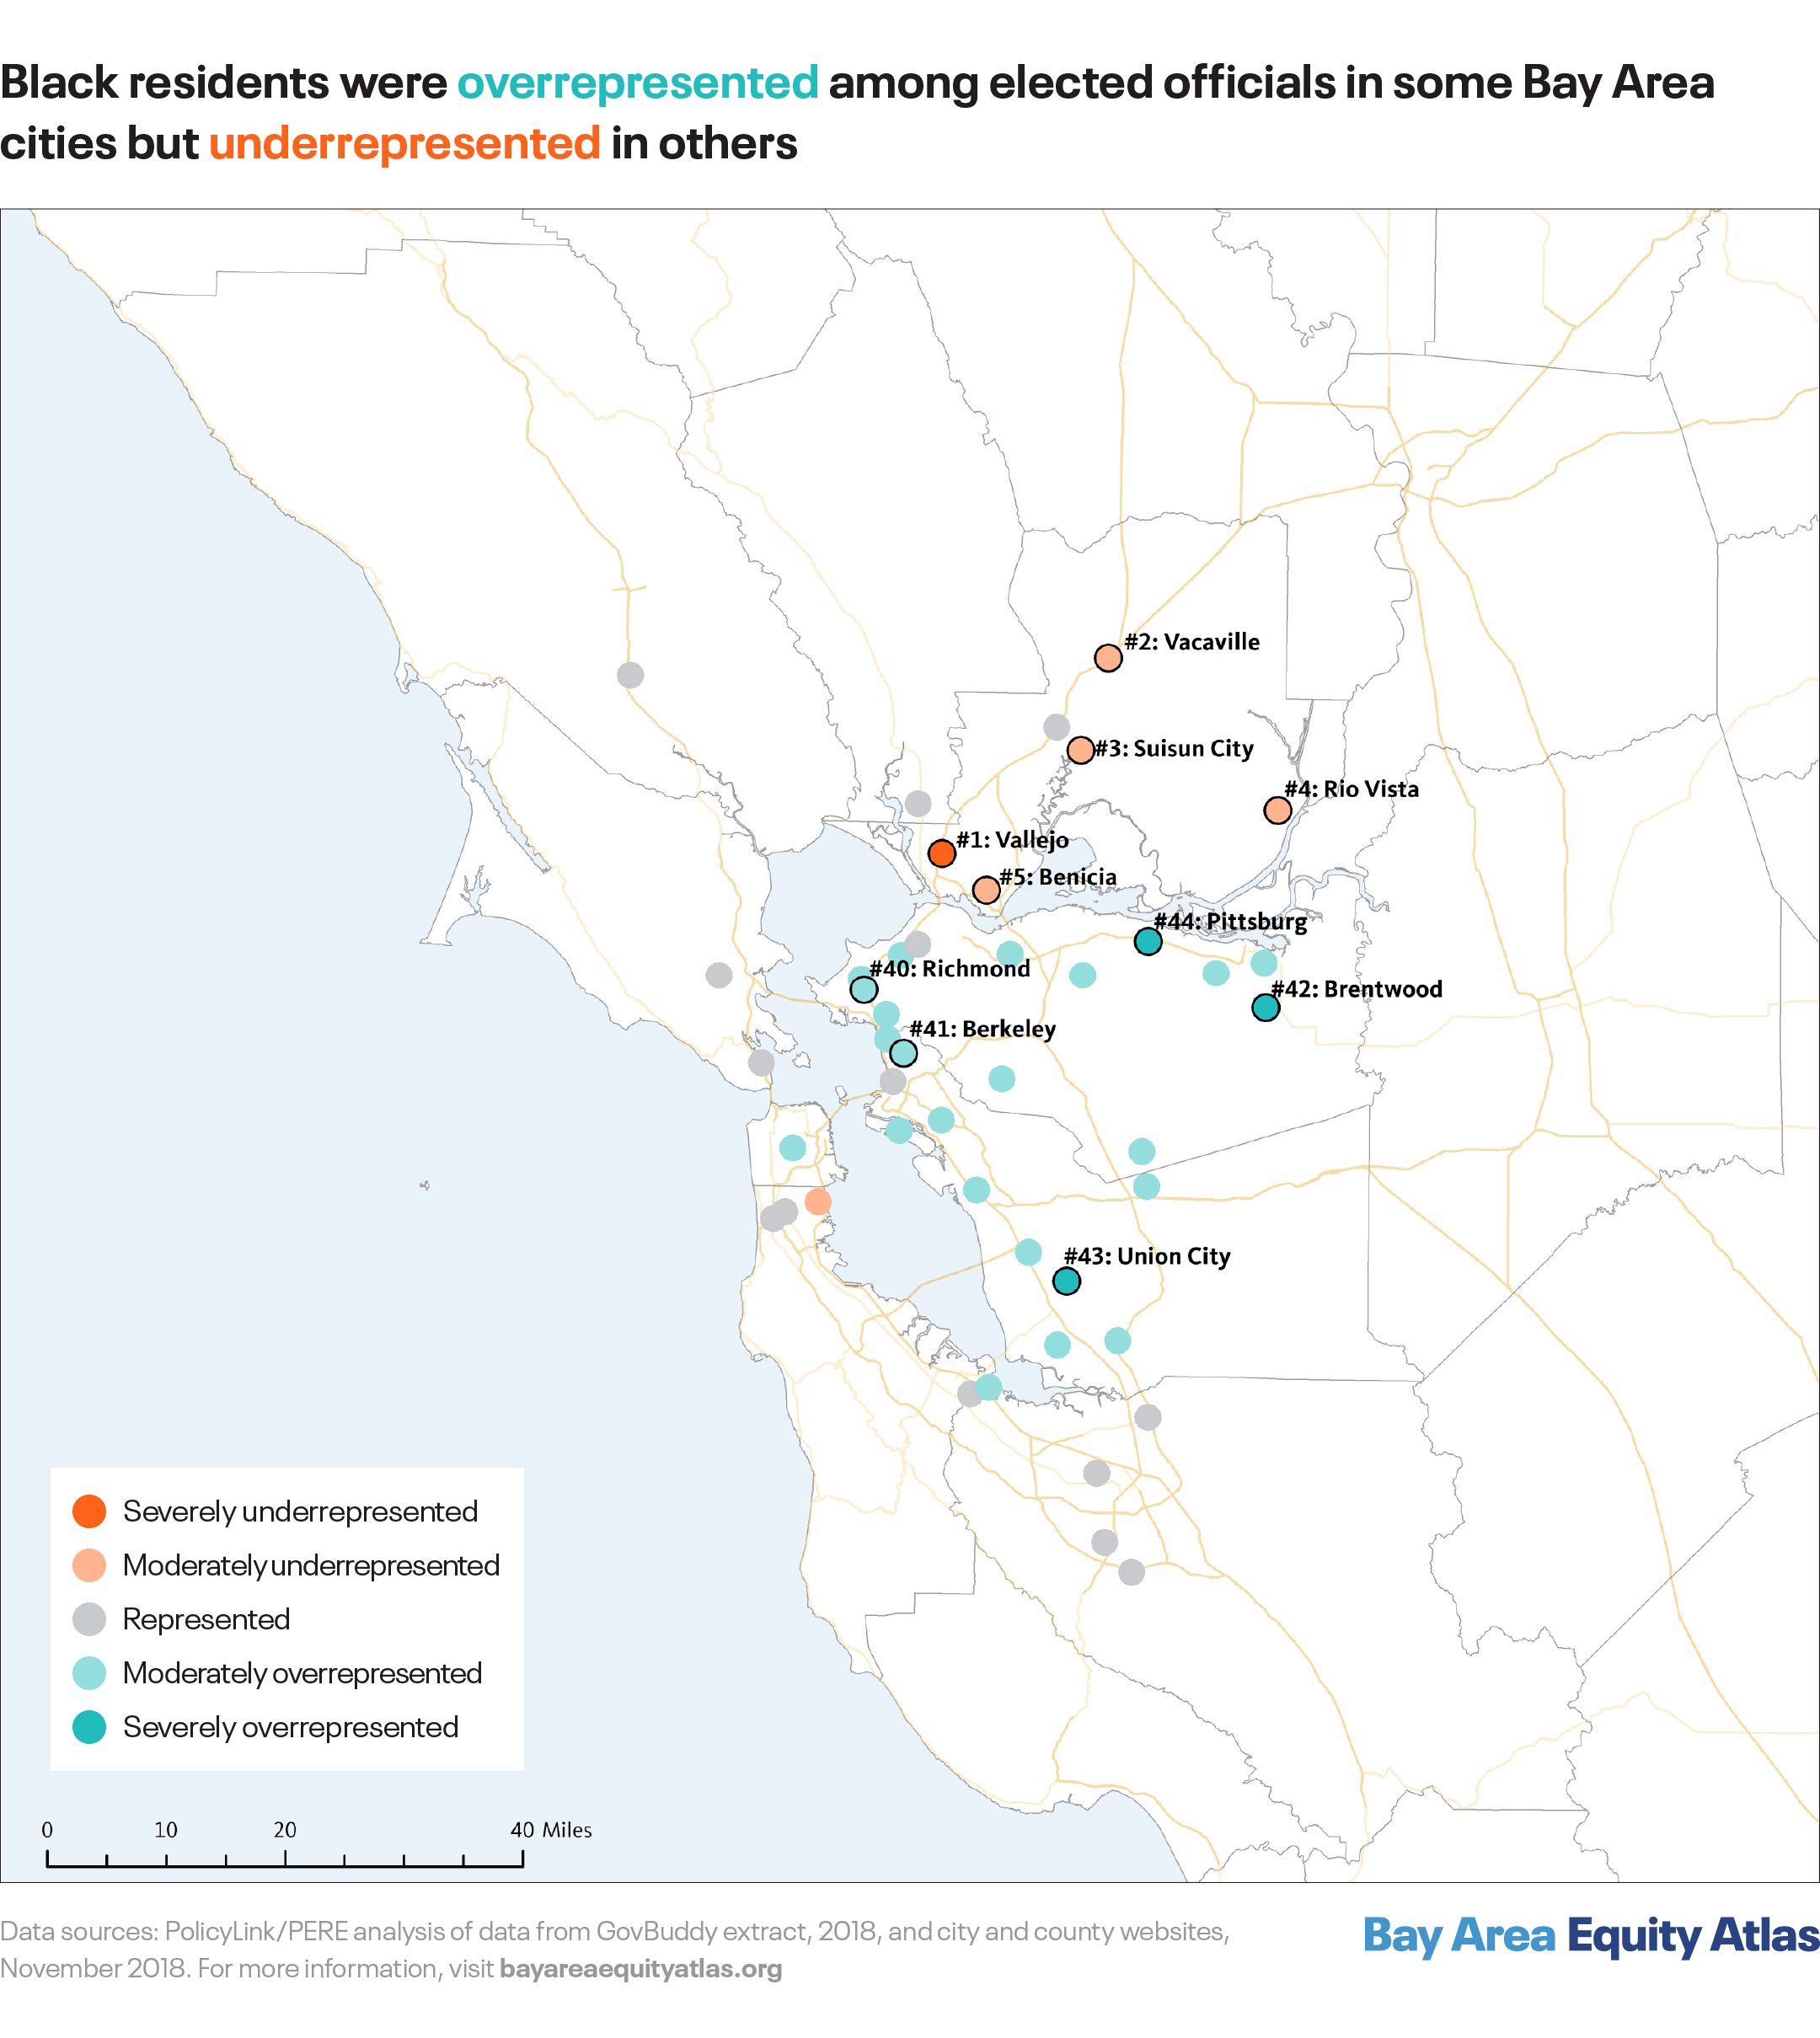The image size is (1820, 2038).
Task: Click the '#42: Brentwood' label text
Action: click(x=1356, y=989)
